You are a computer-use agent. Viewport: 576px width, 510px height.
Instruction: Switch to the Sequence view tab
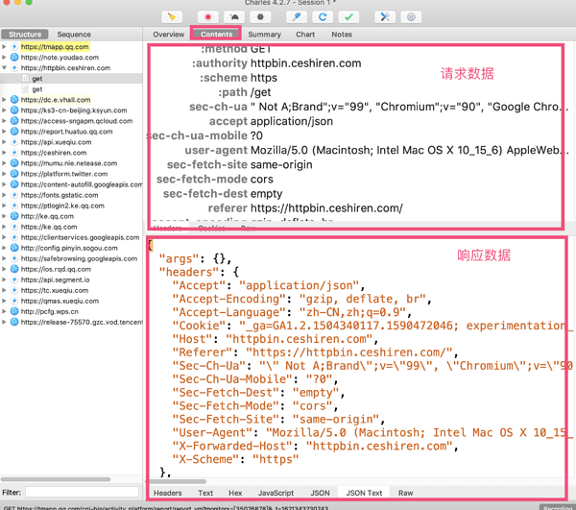click(x=74, y=35)
